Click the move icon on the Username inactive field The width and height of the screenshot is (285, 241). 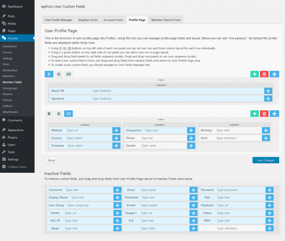click(117, 190)
